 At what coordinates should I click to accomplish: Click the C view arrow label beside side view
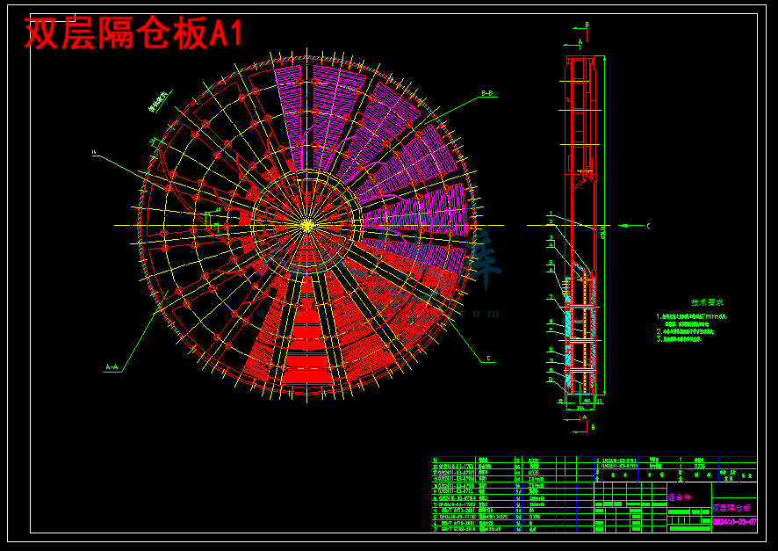pos(648,226)
